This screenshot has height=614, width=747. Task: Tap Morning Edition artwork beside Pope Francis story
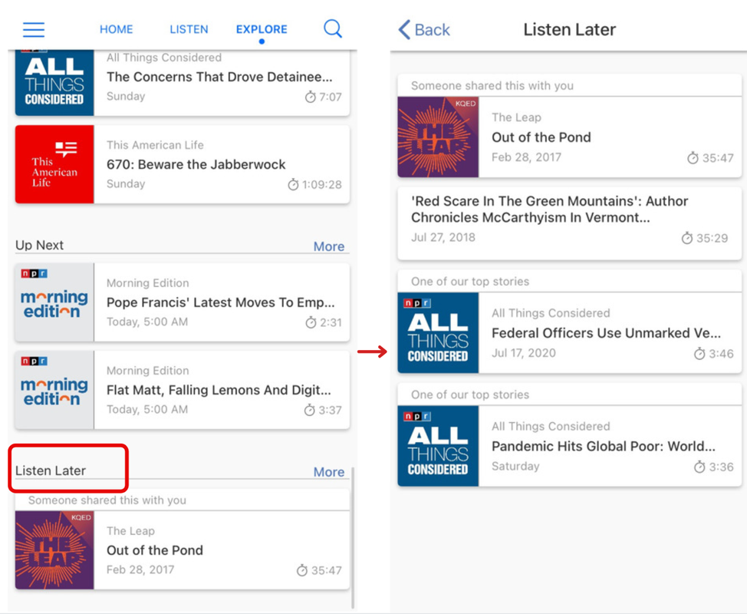(54, 302)
